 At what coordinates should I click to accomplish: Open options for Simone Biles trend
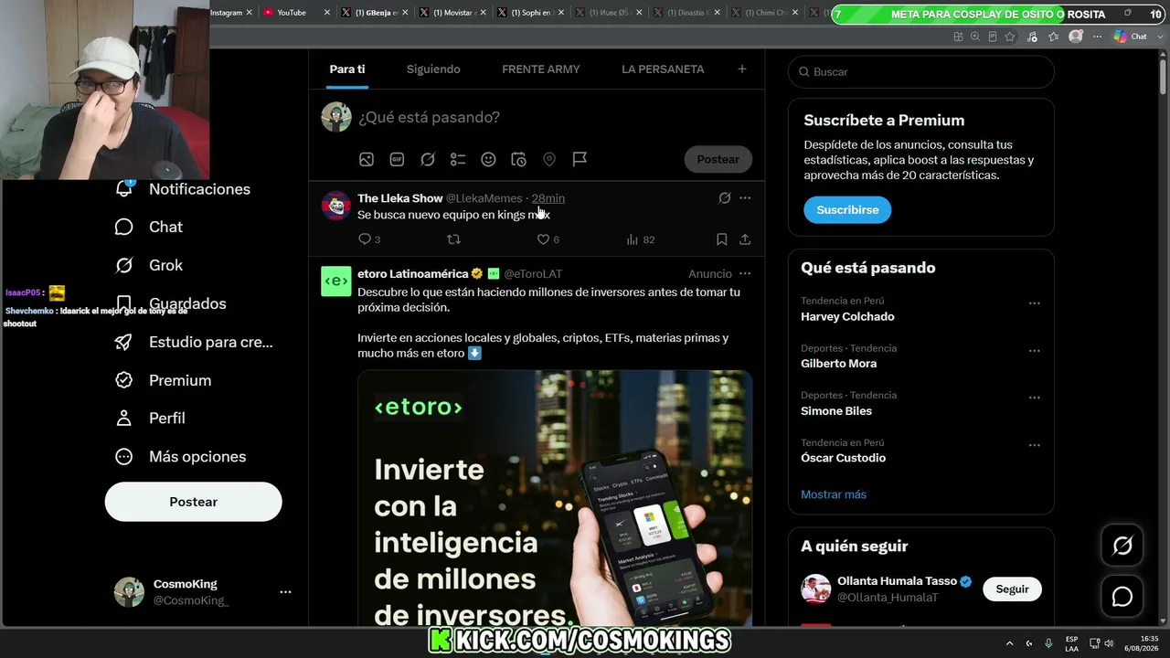(1035, 398)
